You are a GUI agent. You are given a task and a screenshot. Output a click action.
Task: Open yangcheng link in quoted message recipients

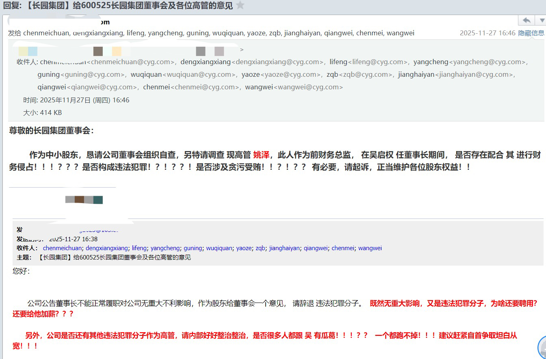[x=165, y=248]
